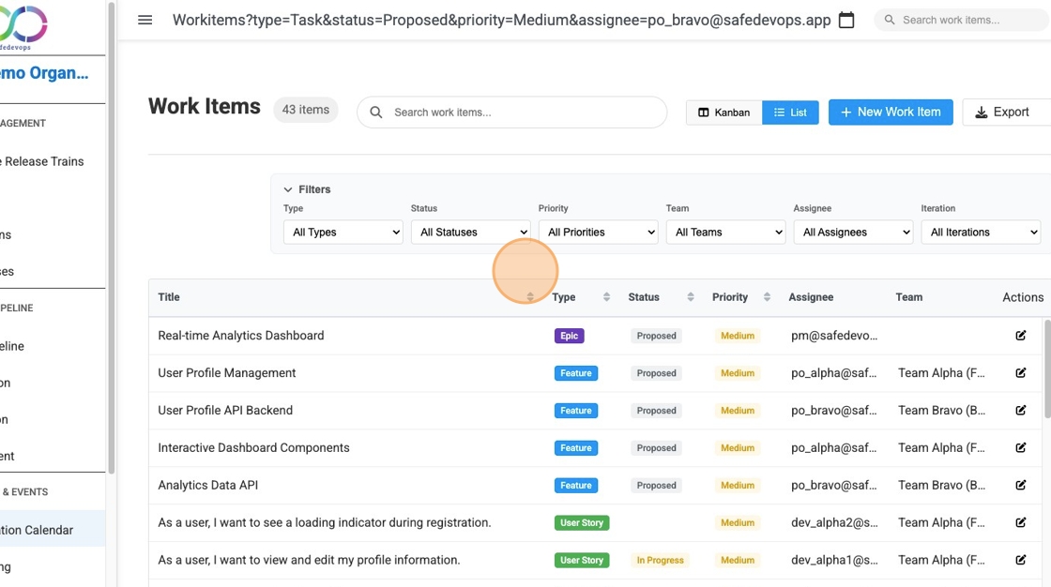Click the calendar icon beside the URL bar
The image size is (1051, 587).
pos(845,19)
